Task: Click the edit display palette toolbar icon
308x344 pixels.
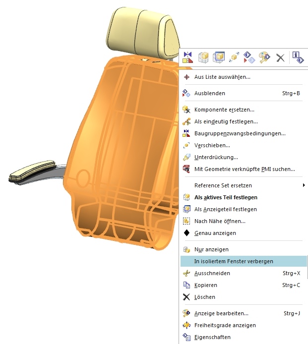Action: [x=264, y=57]
